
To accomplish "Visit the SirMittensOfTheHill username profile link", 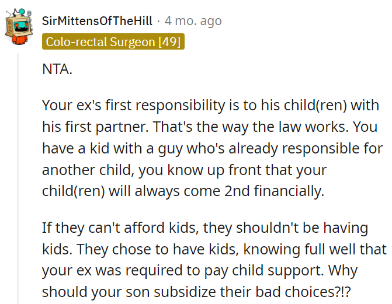I will (97, 21).
